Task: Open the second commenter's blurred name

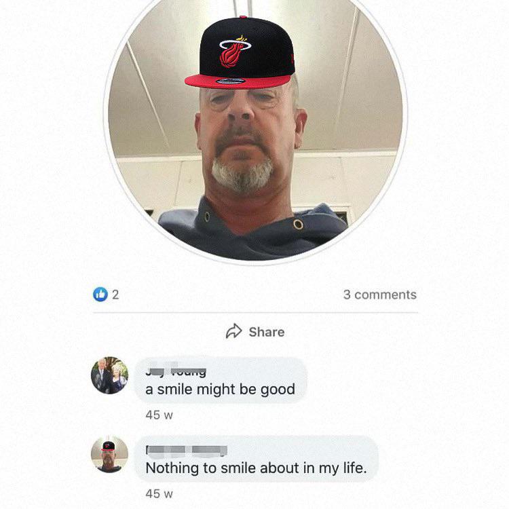Action: 187,450
